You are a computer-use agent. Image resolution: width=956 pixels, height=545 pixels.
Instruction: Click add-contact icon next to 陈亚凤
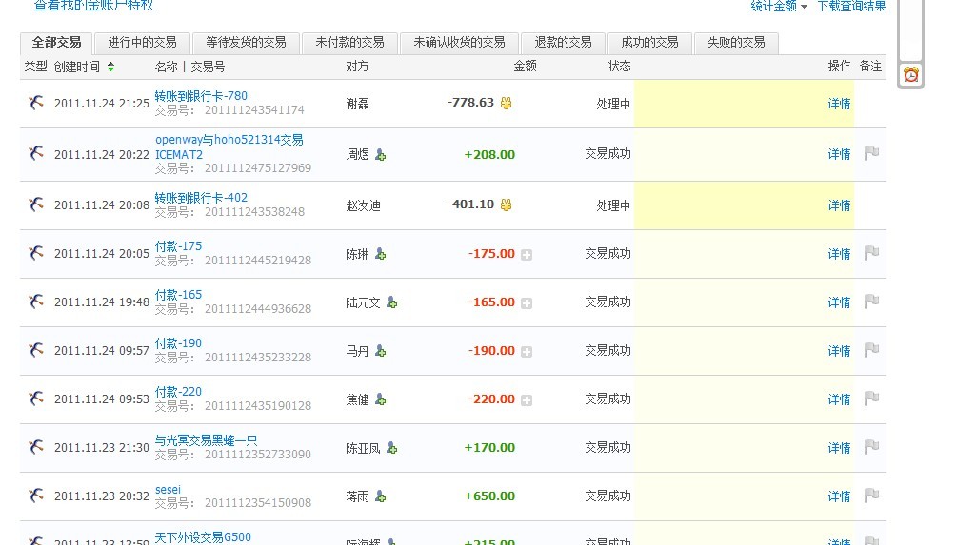click(x=391, y=448)
